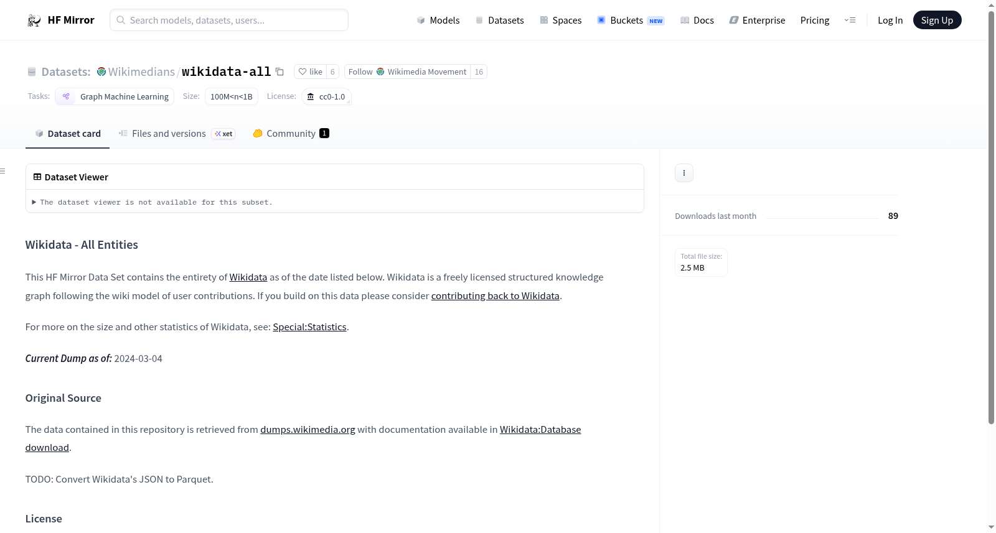This screenshot has height=533, width=996.
Task: Open the wikidata-all dataset title link
Action: 226,72
